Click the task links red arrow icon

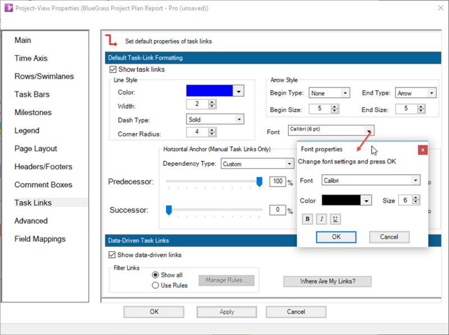click(111, 40)
